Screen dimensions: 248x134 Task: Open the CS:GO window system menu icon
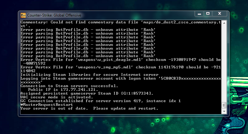(23, 15)
